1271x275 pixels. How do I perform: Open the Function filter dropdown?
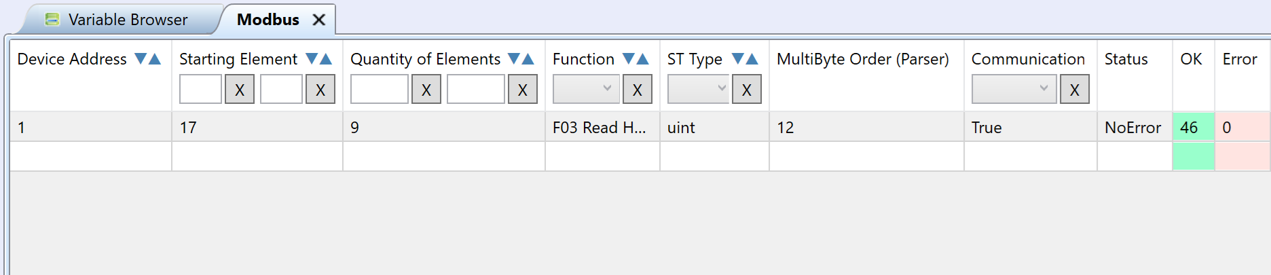tap(586, 89)
